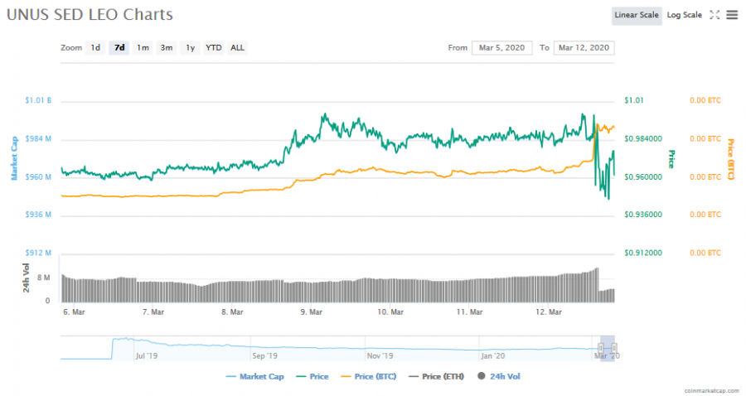Click the Jul '19 navigator label

[147, 355]
